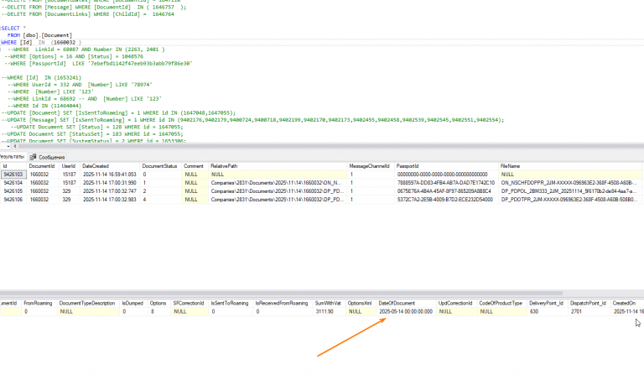Select the IsSentToRoaming column header
Screen dimensions: 644x386
coord(231,304)
